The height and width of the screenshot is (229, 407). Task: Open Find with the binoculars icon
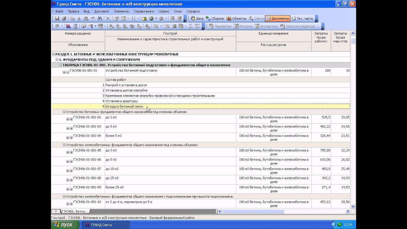[x=100, y=18]
